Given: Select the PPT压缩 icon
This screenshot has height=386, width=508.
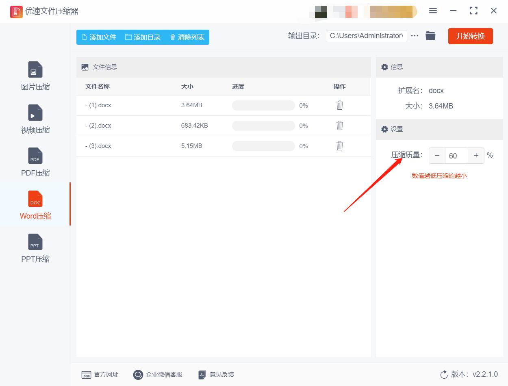Looking at the screenshot, I should pos(35,242).
